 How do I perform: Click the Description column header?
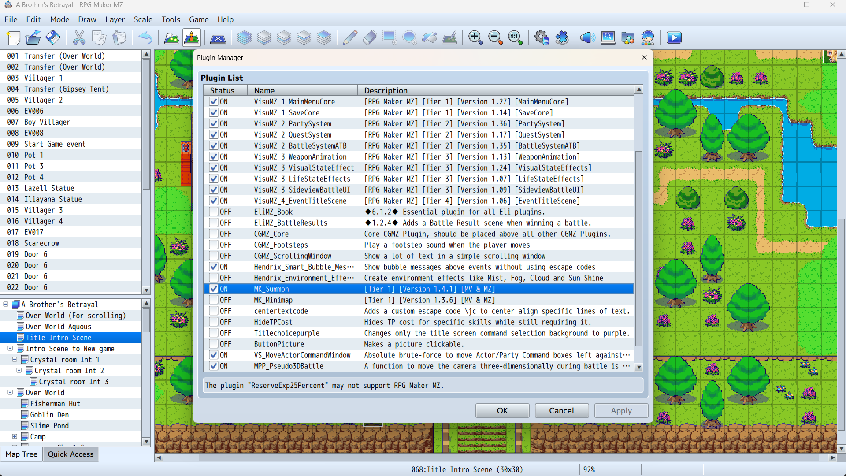tap(496, 90)
